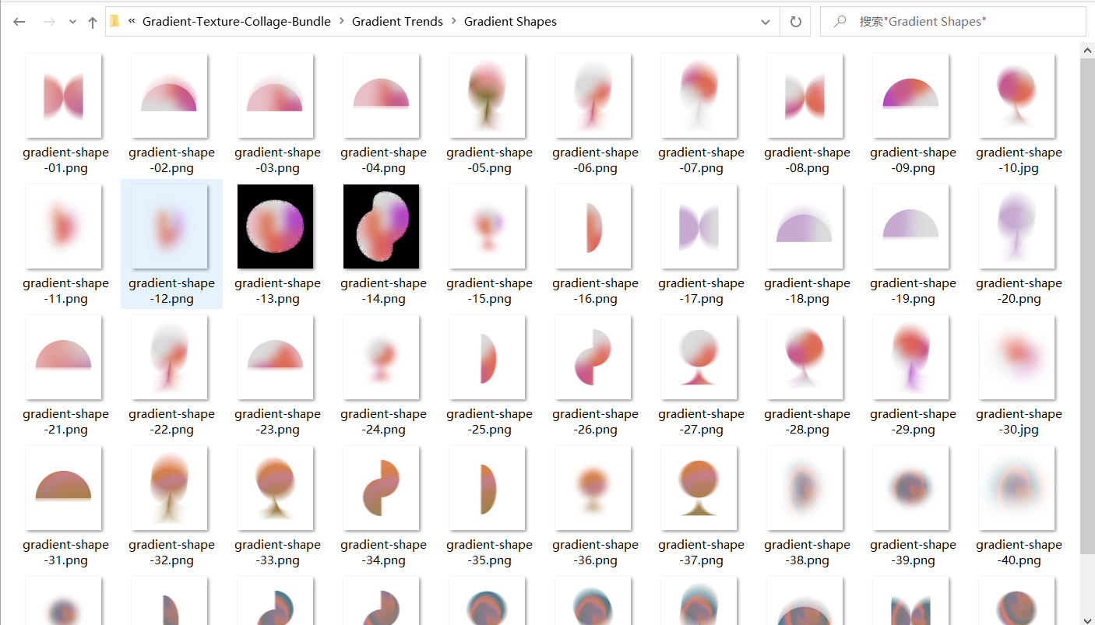Select gradient-shape-04.png thumbnail

[382, 96]
